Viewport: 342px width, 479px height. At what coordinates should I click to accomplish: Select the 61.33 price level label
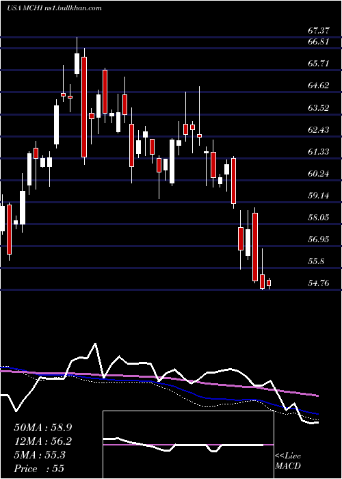(x=319, y=151)
